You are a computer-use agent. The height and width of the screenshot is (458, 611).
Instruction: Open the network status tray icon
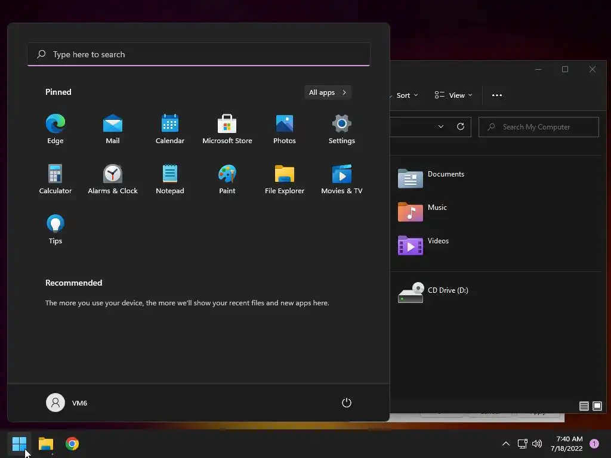pos(522,444)
